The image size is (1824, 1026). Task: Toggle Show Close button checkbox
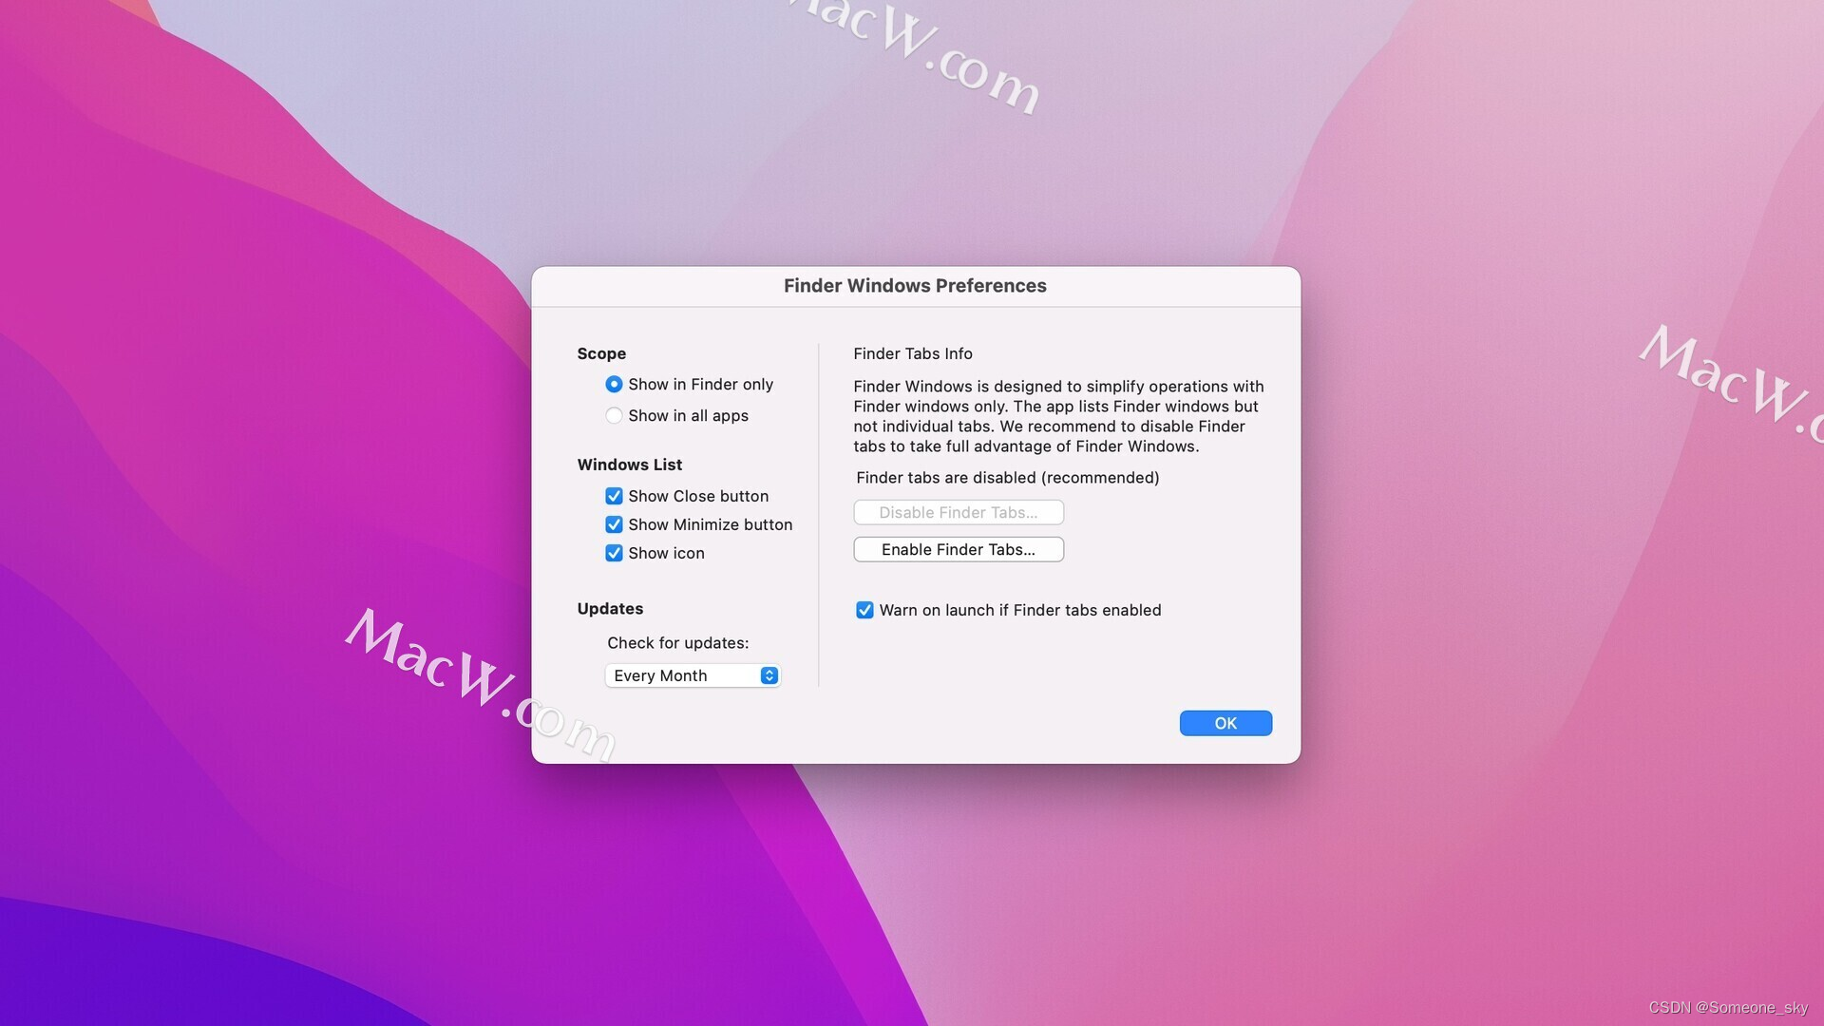pos(614,496)
